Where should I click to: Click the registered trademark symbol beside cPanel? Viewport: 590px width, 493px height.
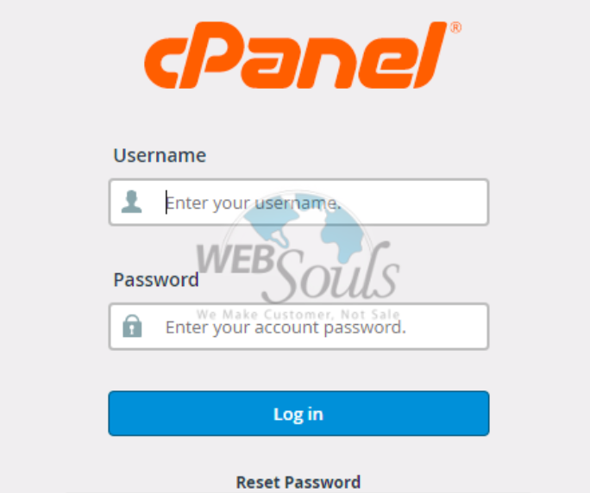(455, 28)
